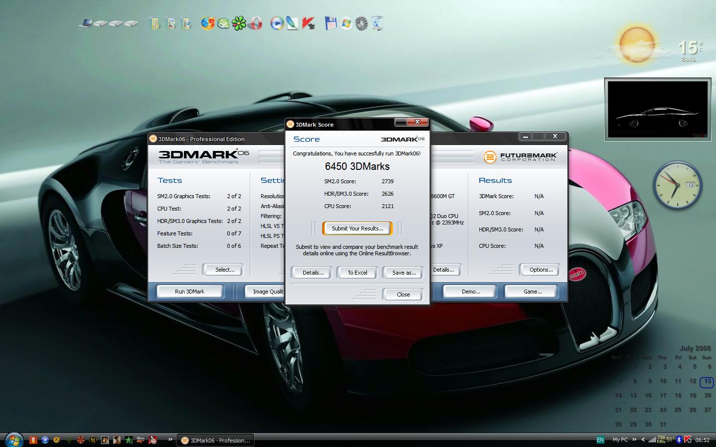The image size is (716, 447).
Task: Click the To Excel button
Action: [358, 273]
